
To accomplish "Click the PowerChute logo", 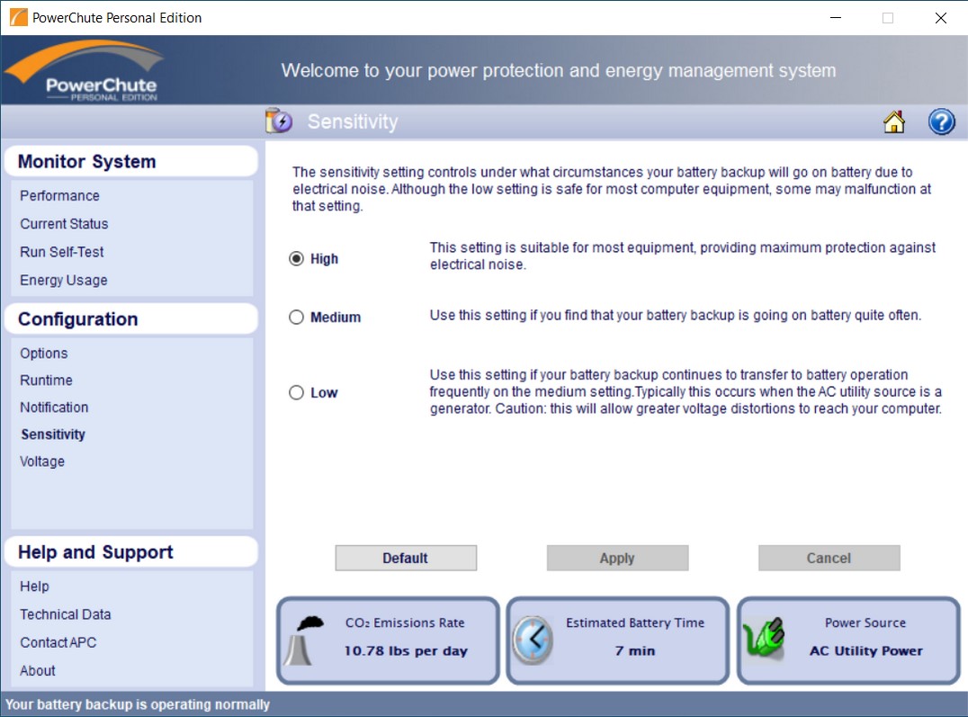I will pos(85,70).
